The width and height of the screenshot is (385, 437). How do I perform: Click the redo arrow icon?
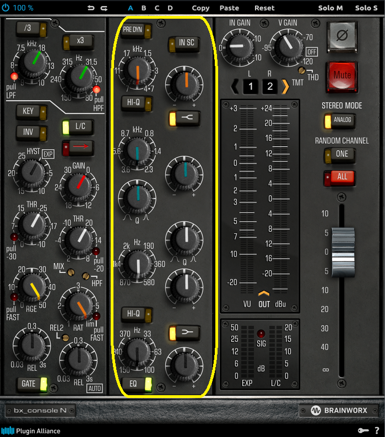coord(104,8)
